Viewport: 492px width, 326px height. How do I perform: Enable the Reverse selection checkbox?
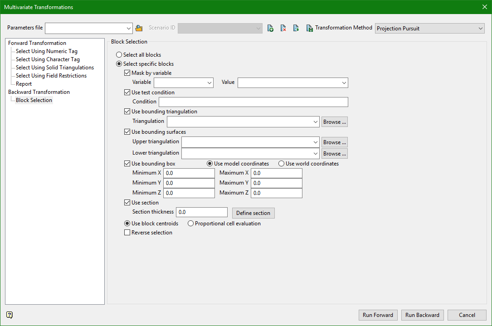point(127,233)
